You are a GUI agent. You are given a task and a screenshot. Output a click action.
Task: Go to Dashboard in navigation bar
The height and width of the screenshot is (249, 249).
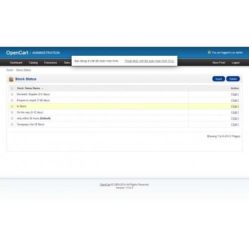[x=16, y=63]
